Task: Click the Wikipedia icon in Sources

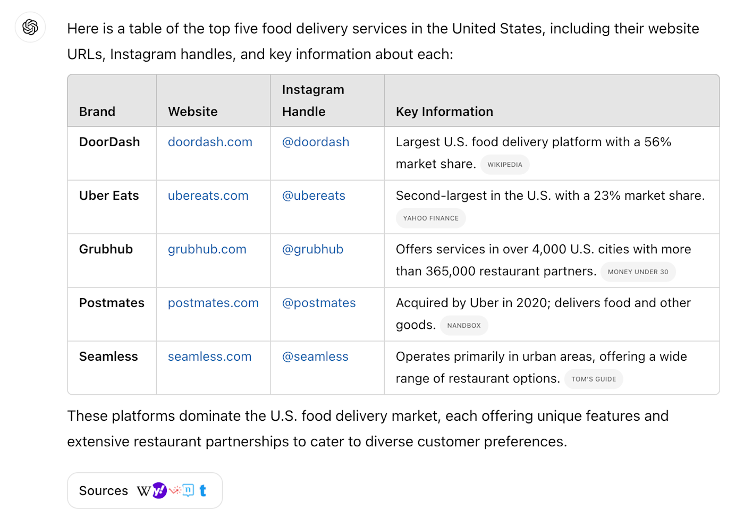Action: [143, 491]
